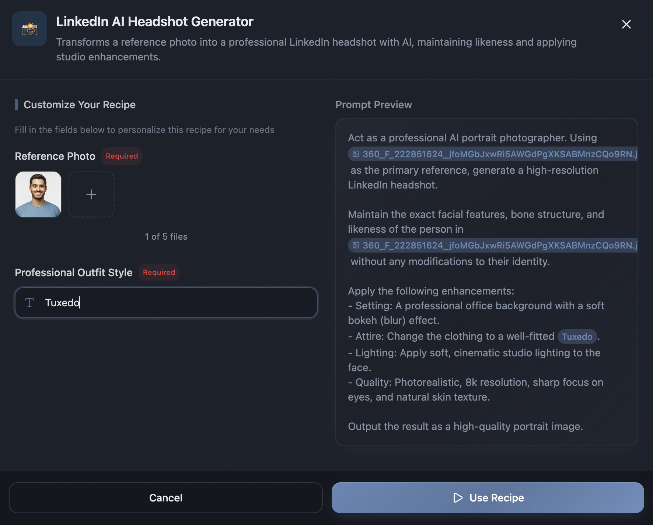Click the plus icon to upload another photo
This screenshot has height=525, width=653.
coord(91,194)
